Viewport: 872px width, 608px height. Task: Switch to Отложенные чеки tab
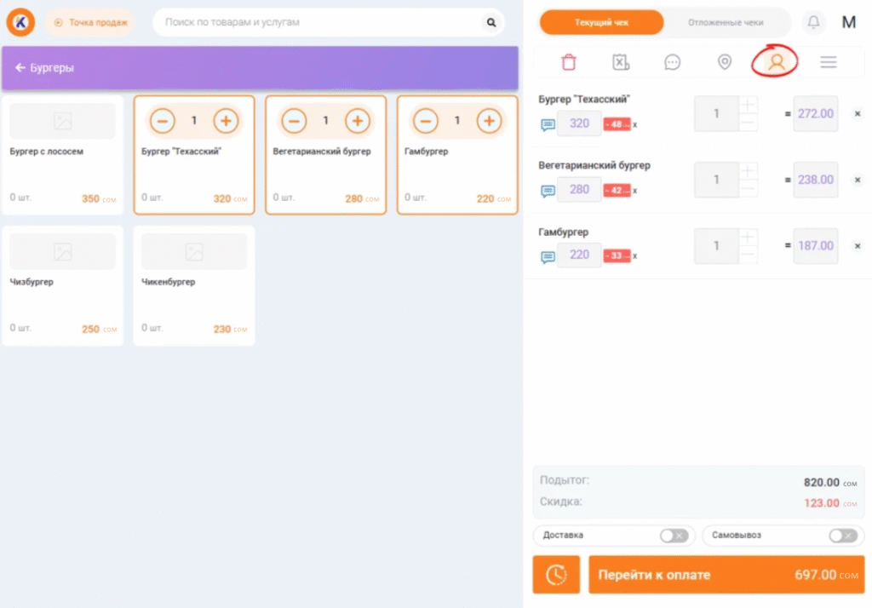(x=726, y=22)
